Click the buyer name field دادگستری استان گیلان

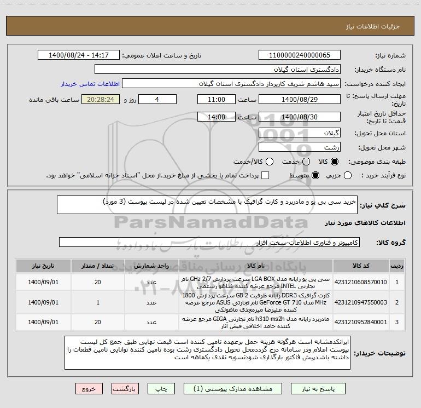pyautogui.click(x=218, y=70)
